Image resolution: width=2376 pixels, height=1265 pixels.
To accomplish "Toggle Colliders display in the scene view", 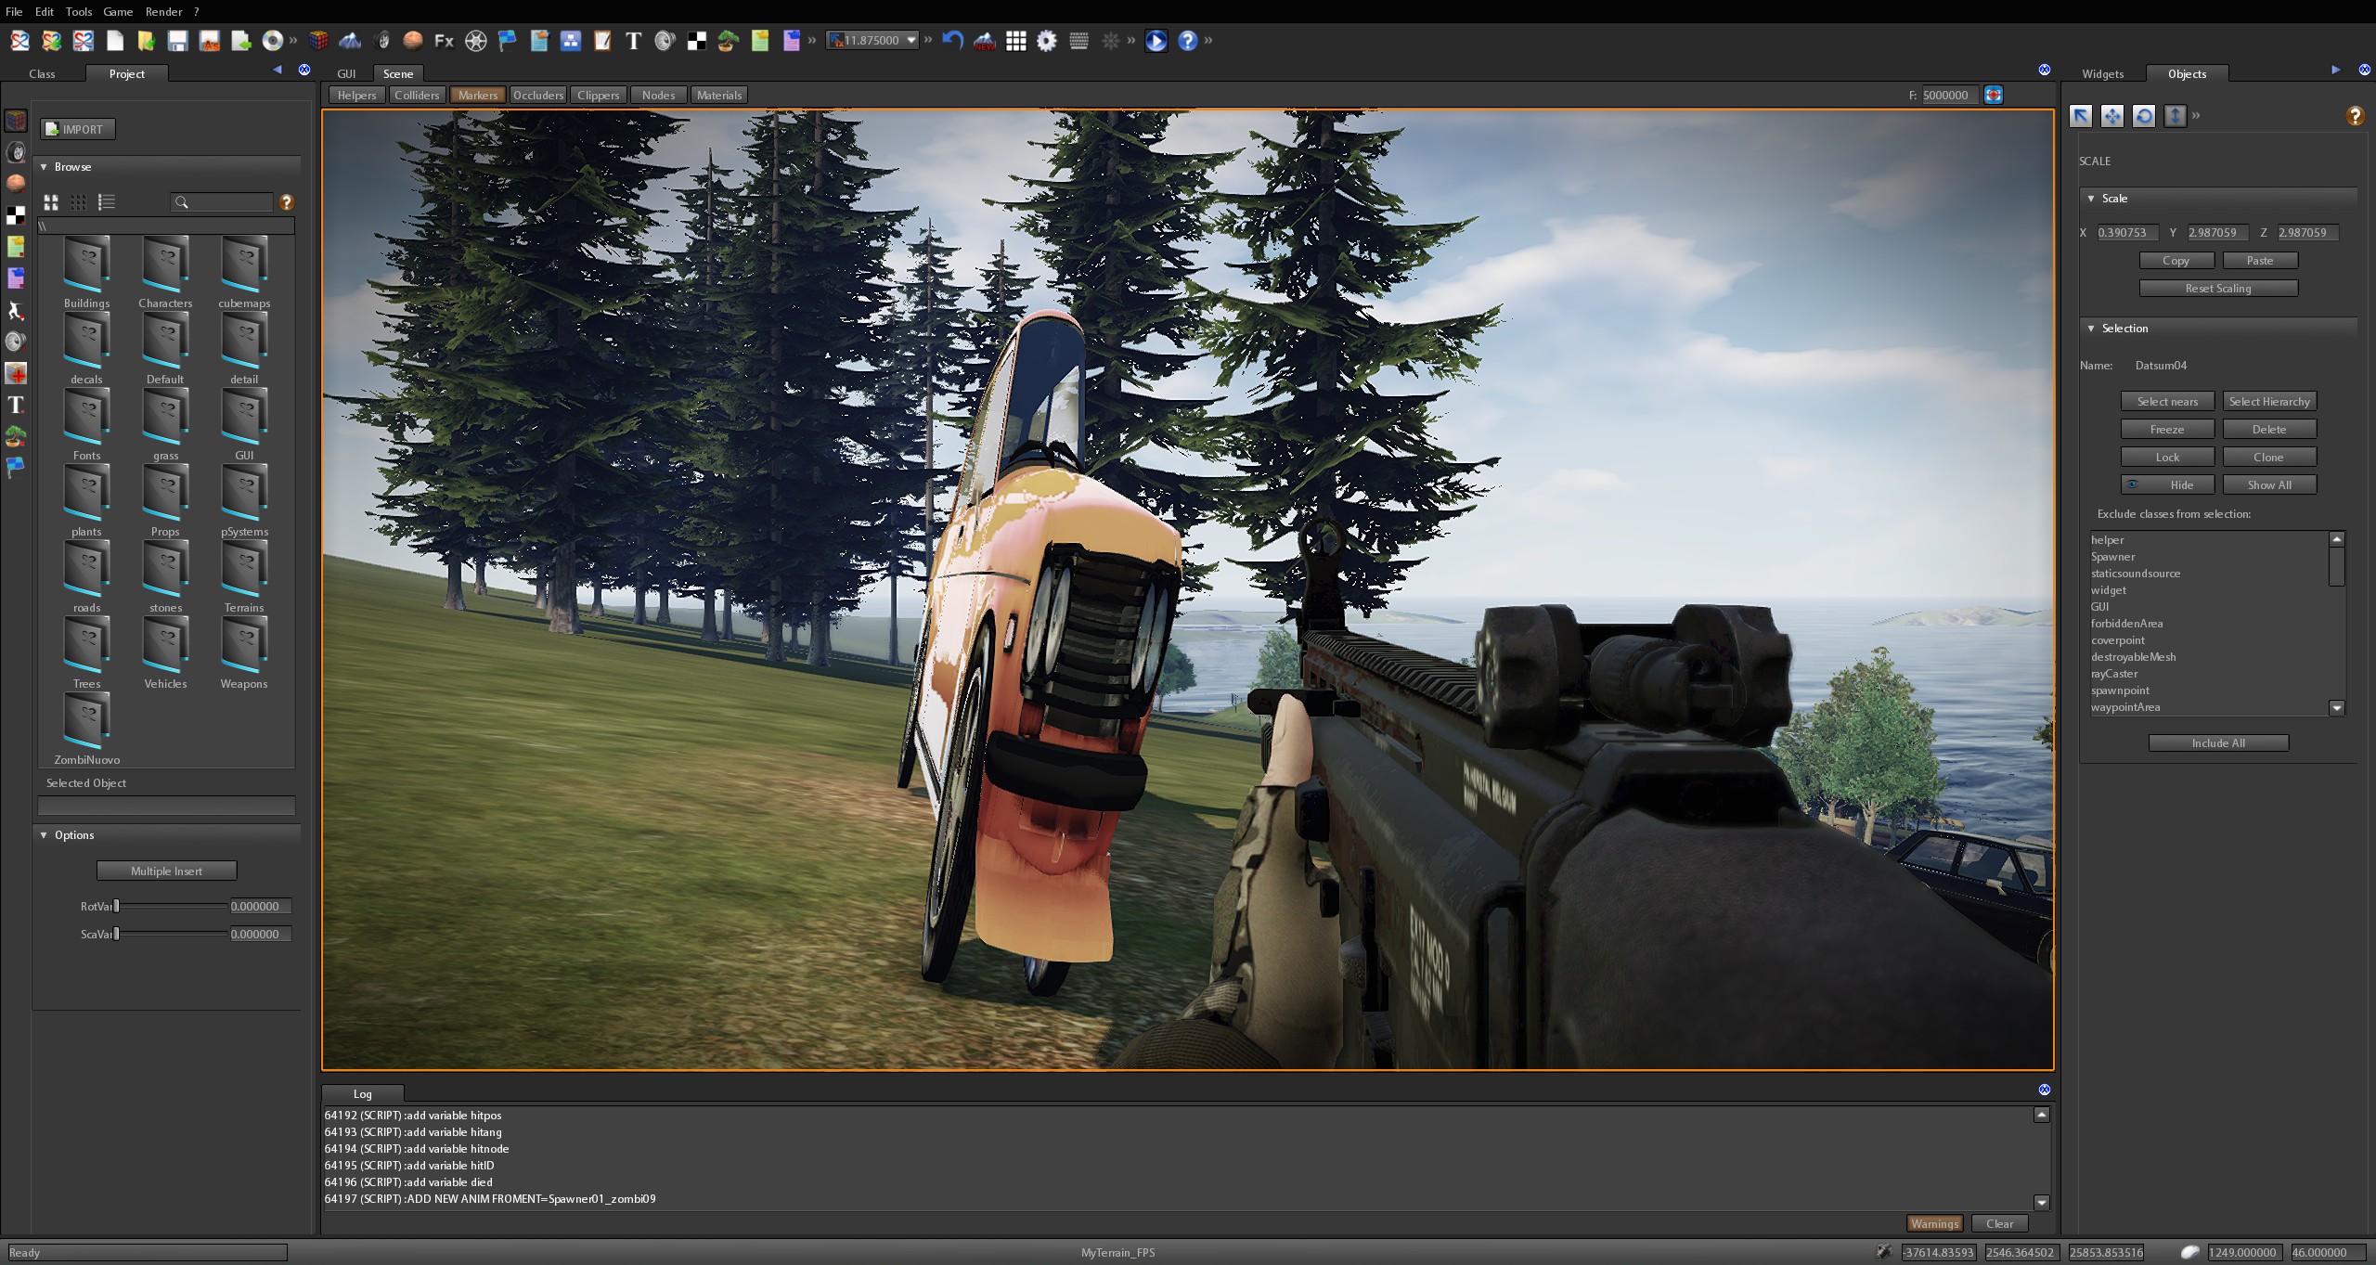I will point(417,94).
